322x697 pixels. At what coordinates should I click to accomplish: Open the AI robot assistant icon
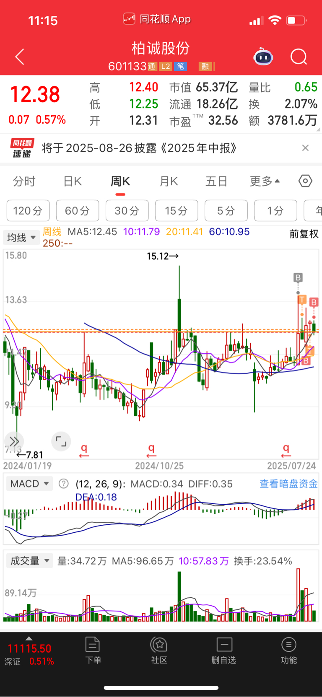click(263, 57)
